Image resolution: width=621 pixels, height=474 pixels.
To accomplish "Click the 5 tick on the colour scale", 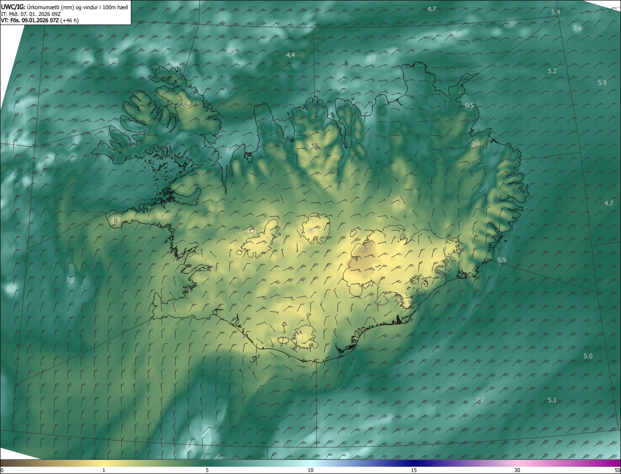I will click(x=207, y=470).
